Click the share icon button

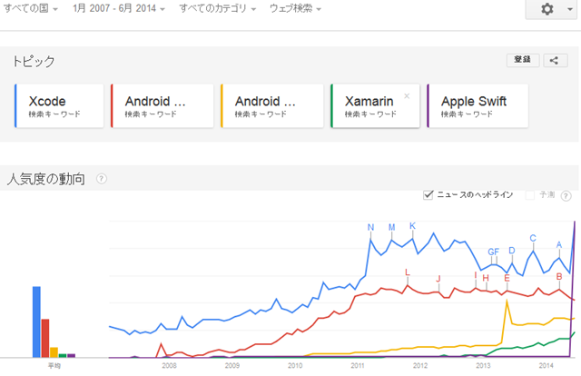(555, 61)
